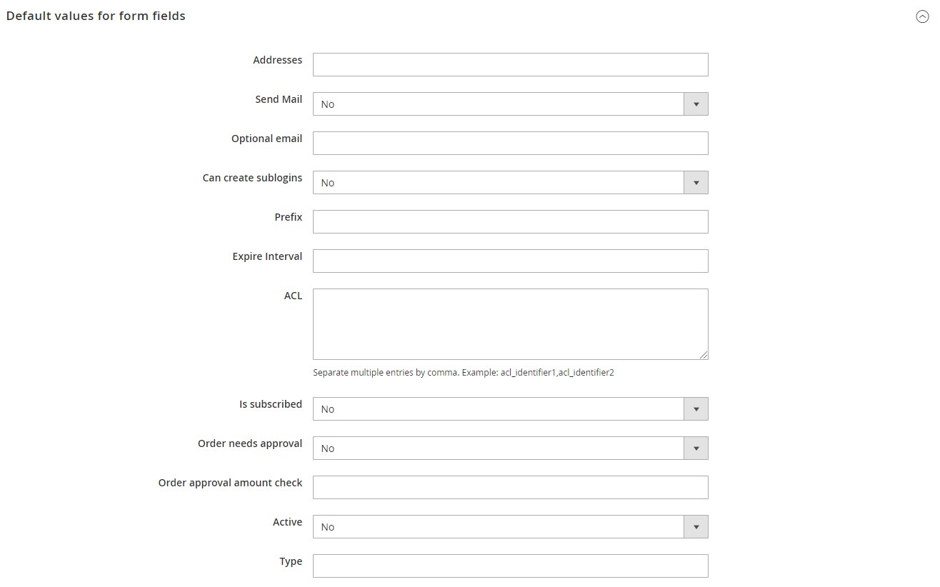940x587 pixels.
Task: Click the Is subscribed label
Action: 271,404
